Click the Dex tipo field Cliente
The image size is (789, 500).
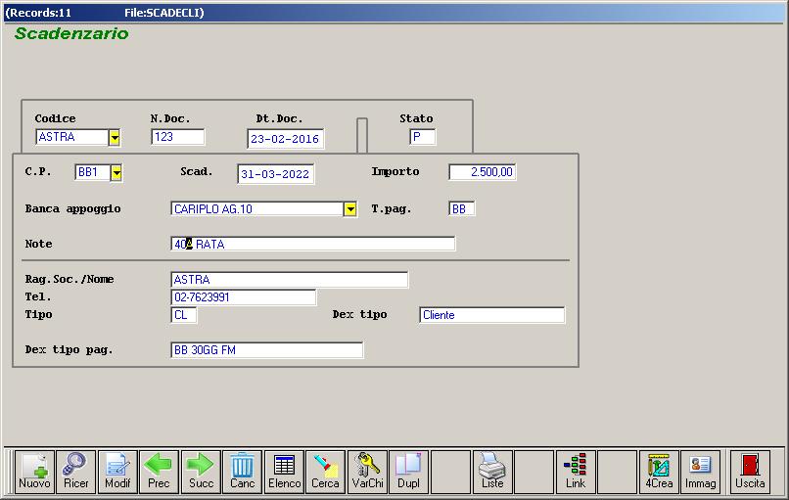click(x=491, y=315)
